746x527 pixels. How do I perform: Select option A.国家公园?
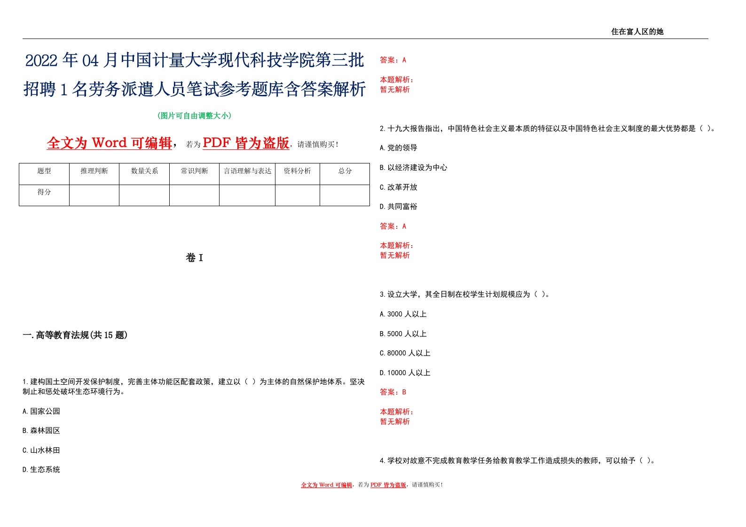(41, 411)
